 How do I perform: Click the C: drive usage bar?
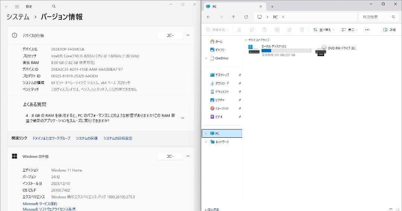tap(286, 51)
